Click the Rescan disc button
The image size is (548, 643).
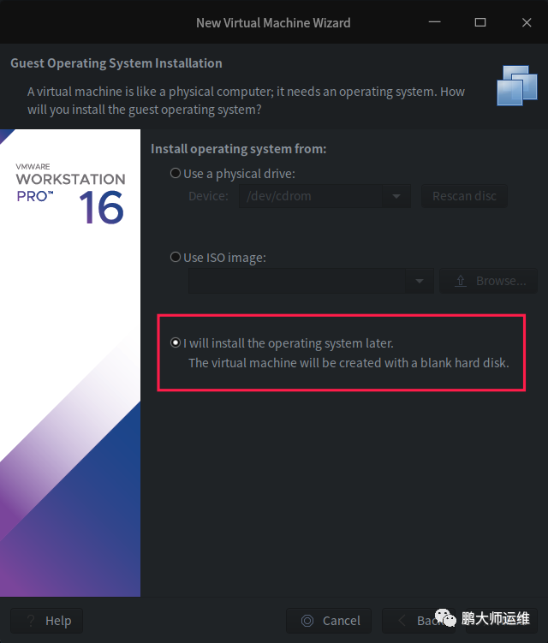(464, 196)
